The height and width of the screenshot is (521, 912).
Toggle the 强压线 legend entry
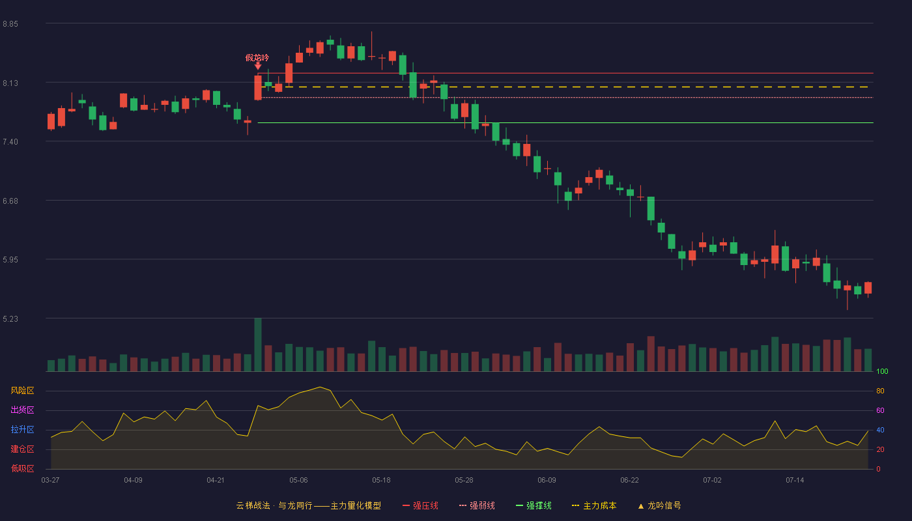click(x=420, y=506)
